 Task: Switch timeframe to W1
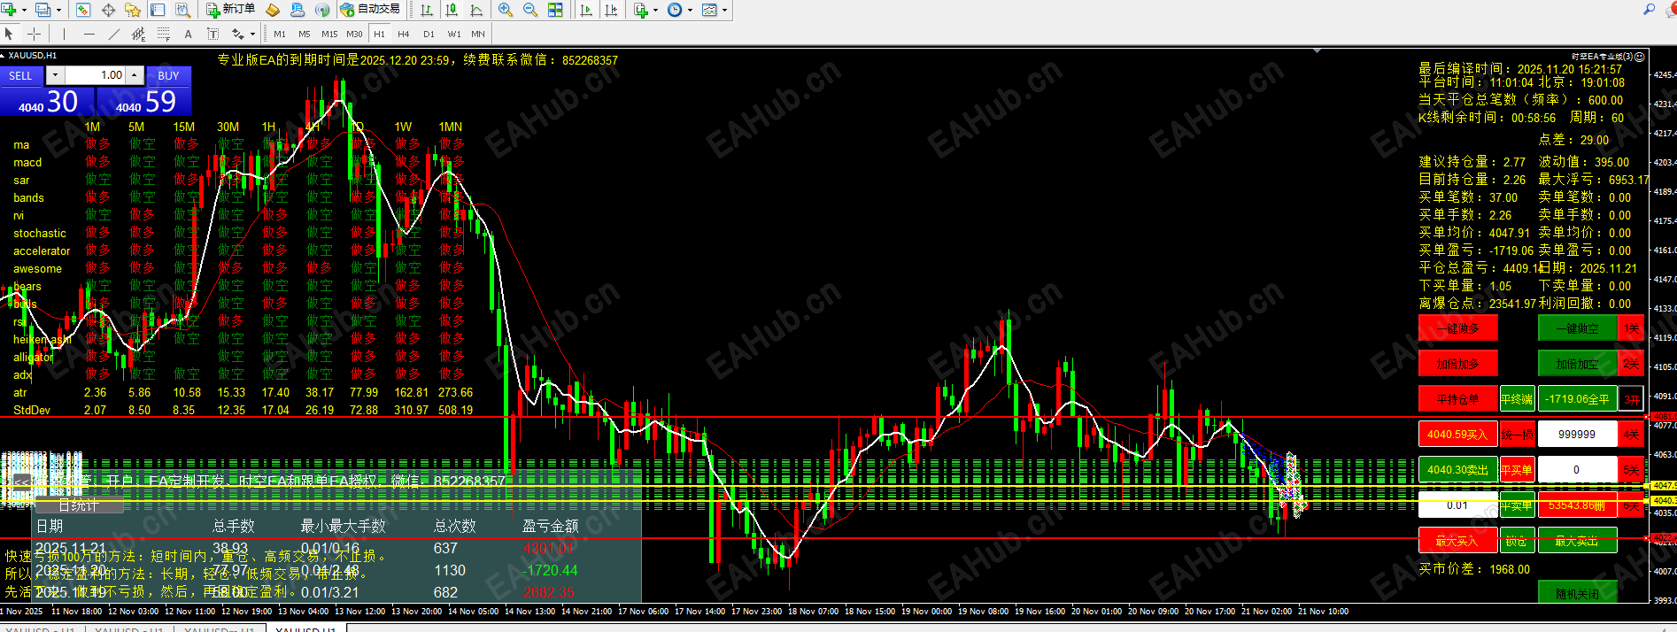454,34
